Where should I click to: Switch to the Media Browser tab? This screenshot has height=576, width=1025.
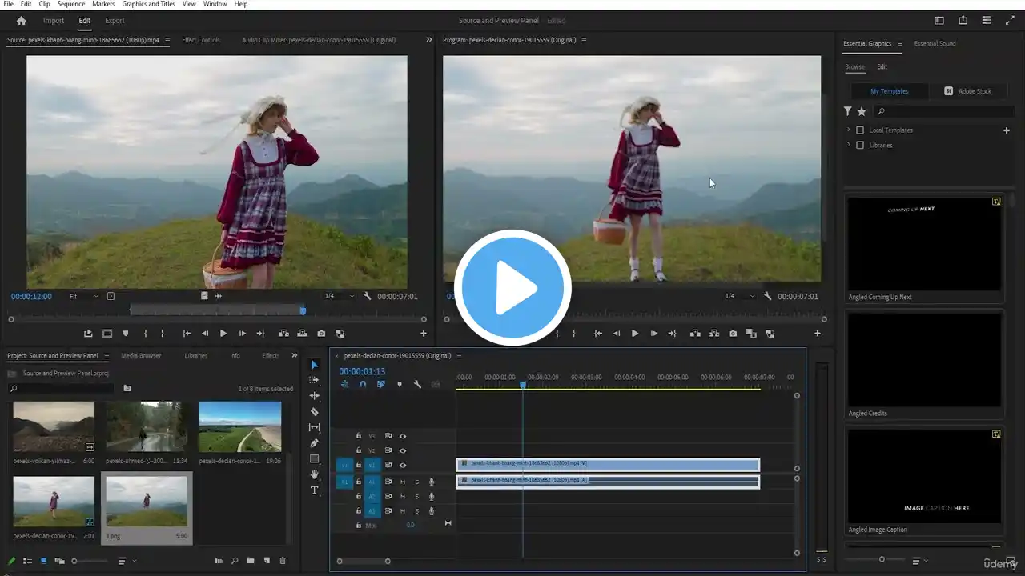coord(141,356)
